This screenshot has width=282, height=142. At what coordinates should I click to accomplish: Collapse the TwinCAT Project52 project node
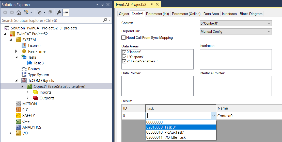pos(5,34)
